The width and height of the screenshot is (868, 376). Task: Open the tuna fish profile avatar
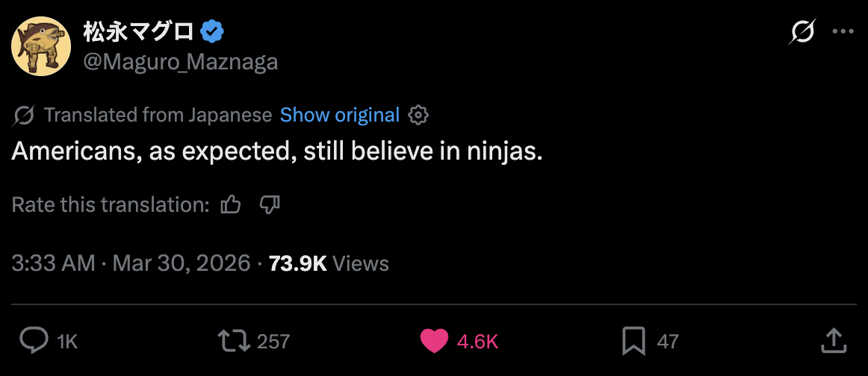click(x=41, y=46)
